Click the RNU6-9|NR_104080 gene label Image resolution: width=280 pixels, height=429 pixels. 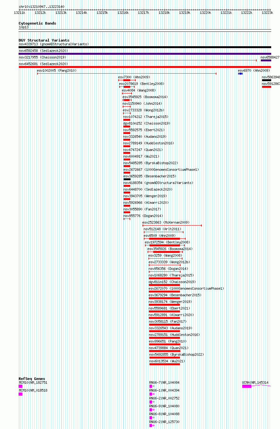[x=164, y=406]
